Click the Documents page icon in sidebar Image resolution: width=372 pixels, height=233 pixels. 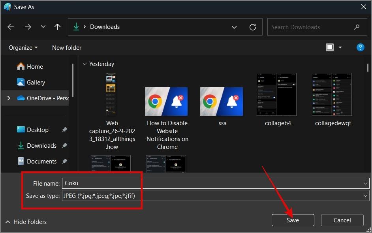[21, 161]
